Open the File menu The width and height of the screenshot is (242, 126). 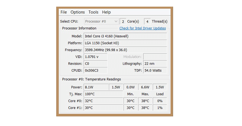[64, 12]
